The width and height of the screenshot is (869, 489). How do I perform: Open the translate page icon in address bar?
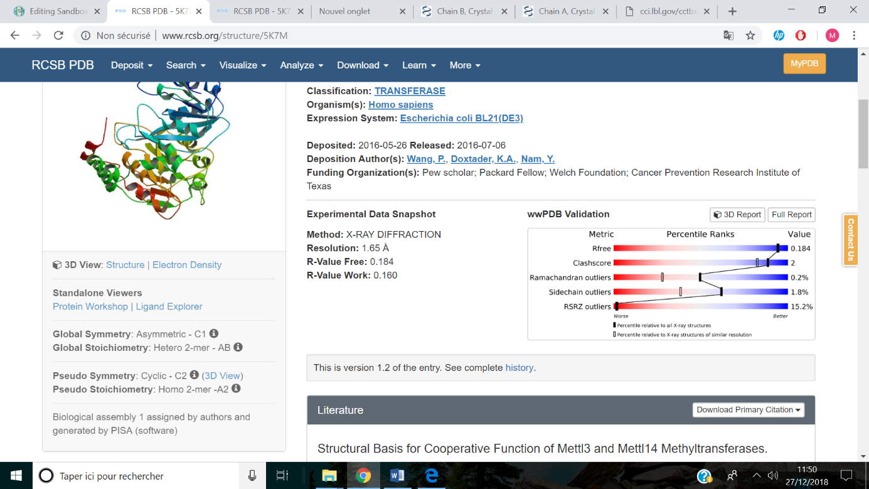728,36
